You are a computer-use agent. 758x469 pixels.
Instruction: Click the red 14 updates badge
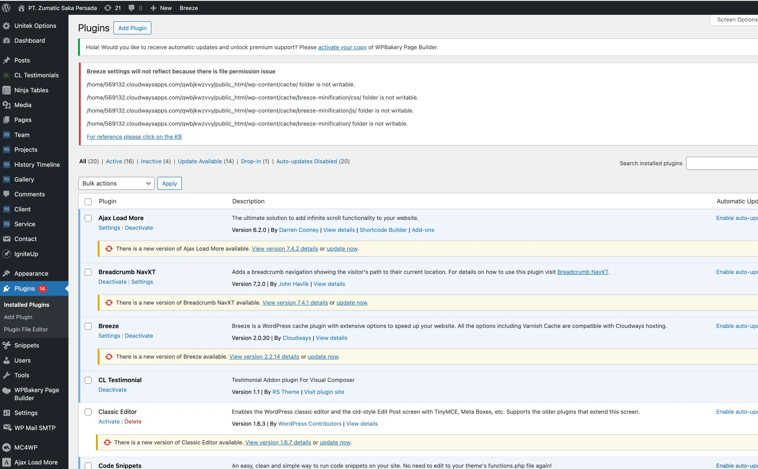(42, 289)
